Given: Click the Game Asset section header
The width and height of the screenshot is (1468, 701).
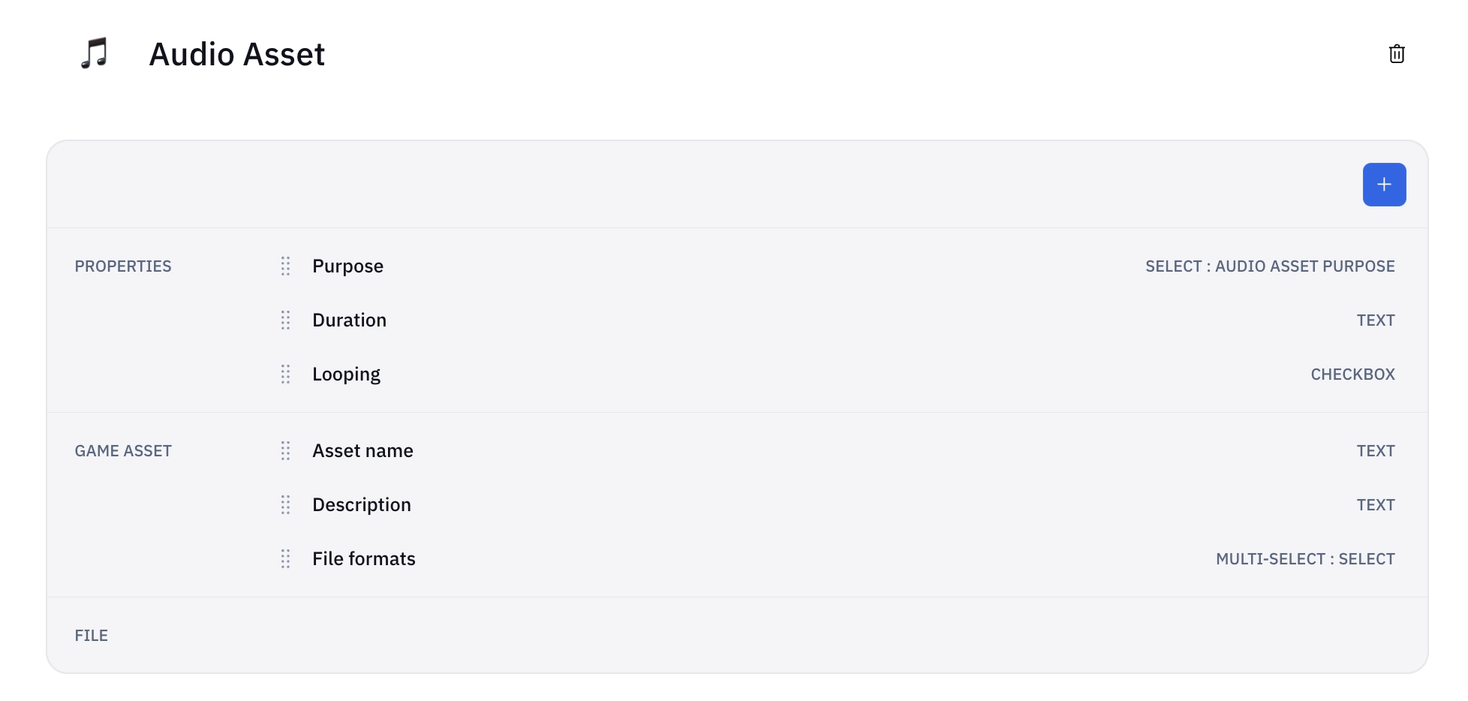Looking at the screenshot, I should (x=123, y=451).
